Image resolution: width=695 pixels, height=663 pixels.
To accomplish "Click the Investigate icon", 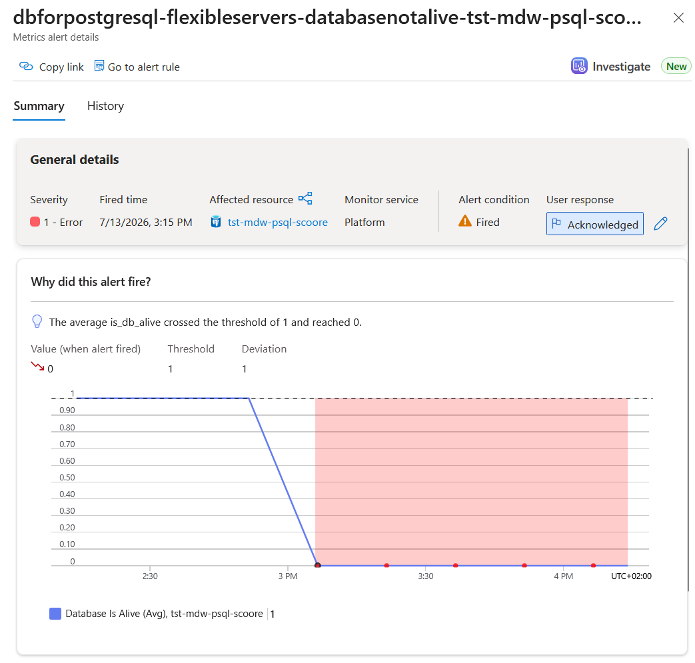I will (579, 66).
